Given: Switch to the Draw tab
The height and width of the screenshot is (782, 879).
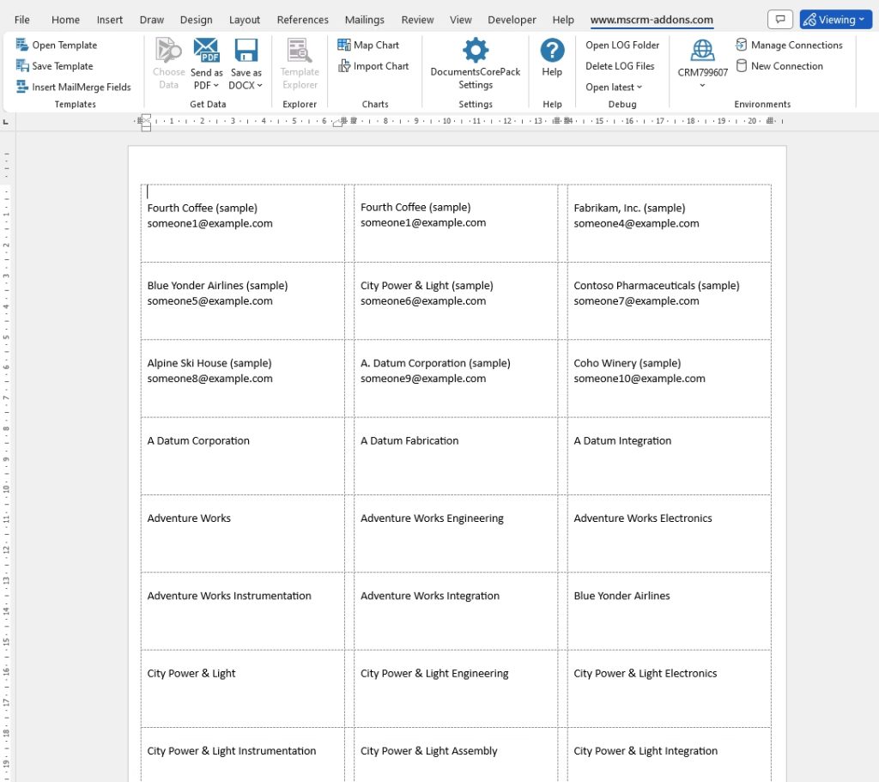Looking at the screenshot, I should (151, 20).
